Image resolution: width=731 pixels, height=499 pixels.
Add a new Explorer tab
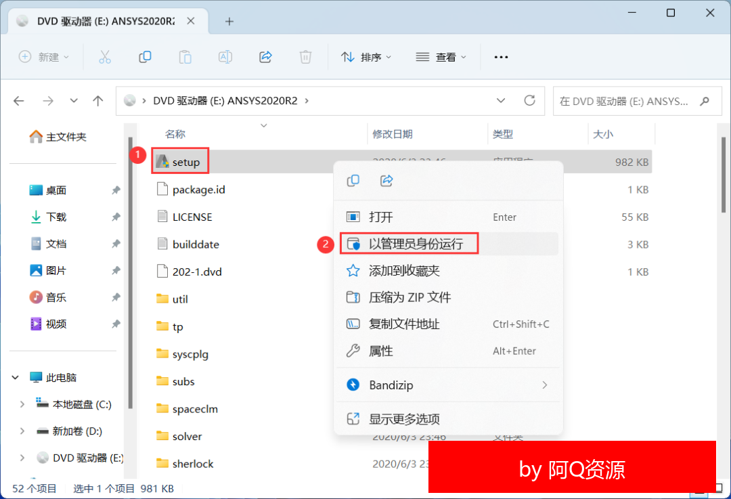(229, 21)
